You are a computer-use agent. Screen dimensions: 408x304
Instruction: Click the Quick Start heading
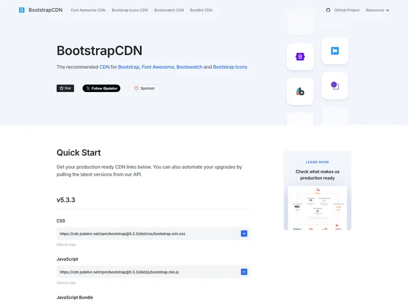79,153
